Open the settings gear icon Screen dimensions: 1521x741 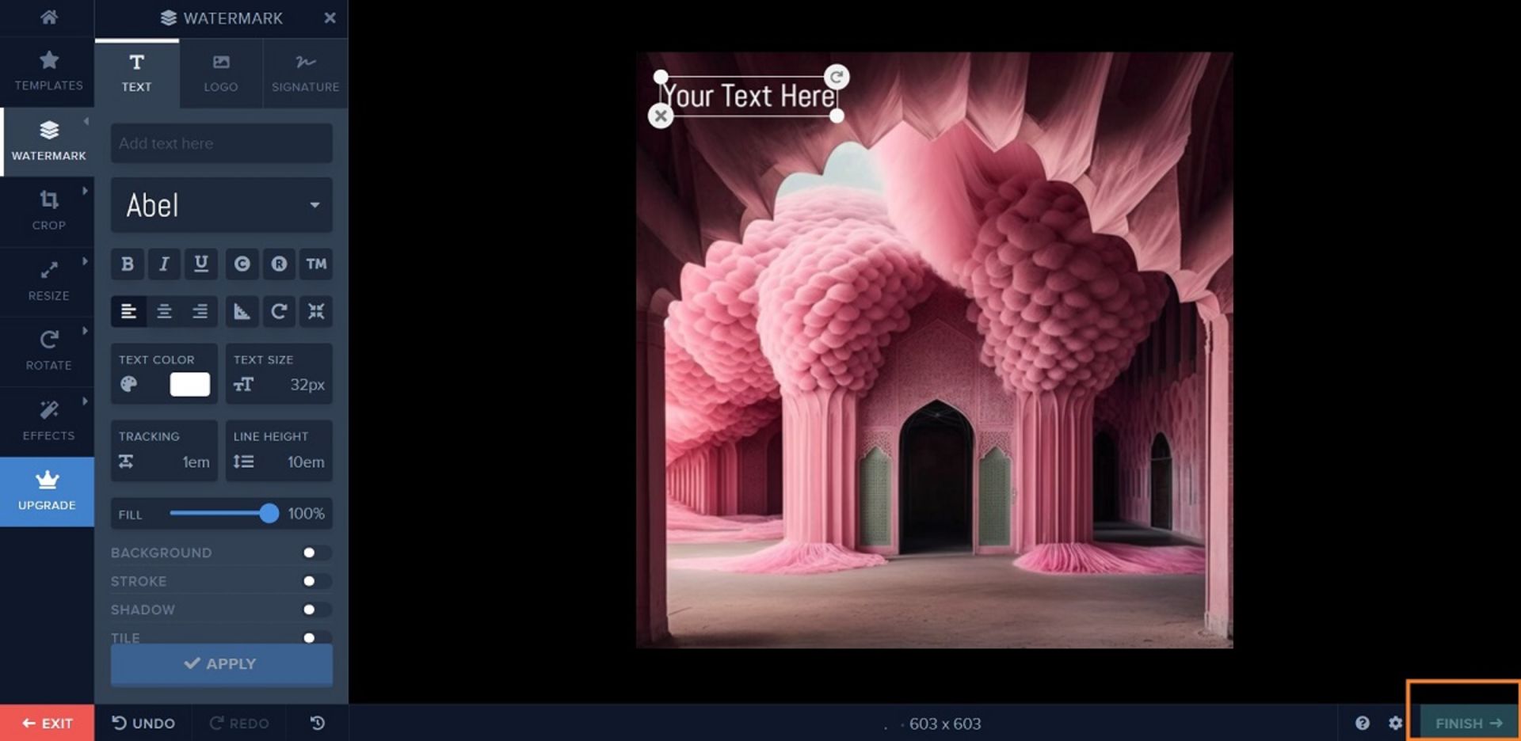coord(1395,723)
